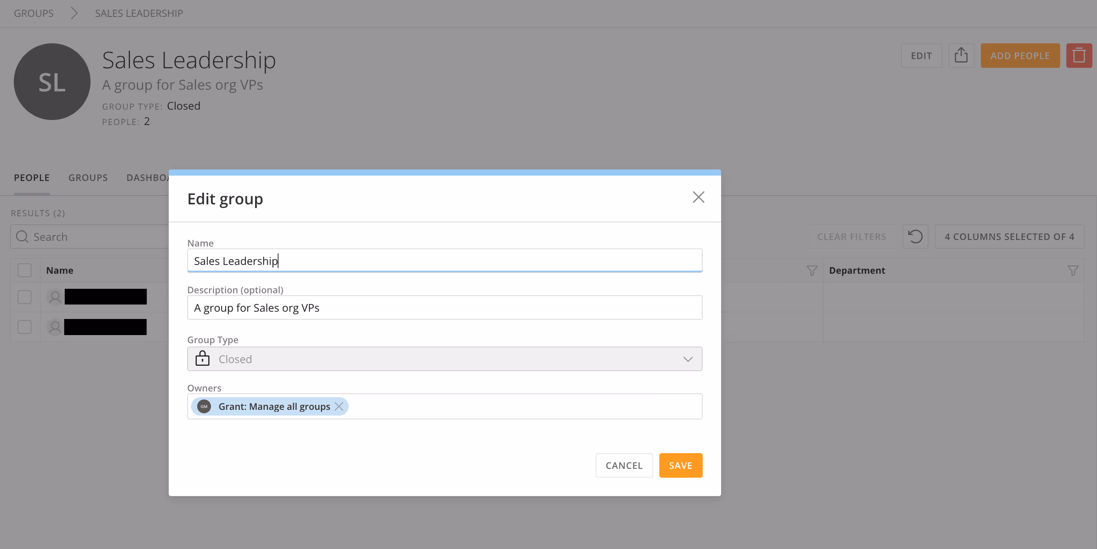Viewport: 1097px width, 549px height.
Task: Check the second person row checkbox
Action: pos(25,327)
